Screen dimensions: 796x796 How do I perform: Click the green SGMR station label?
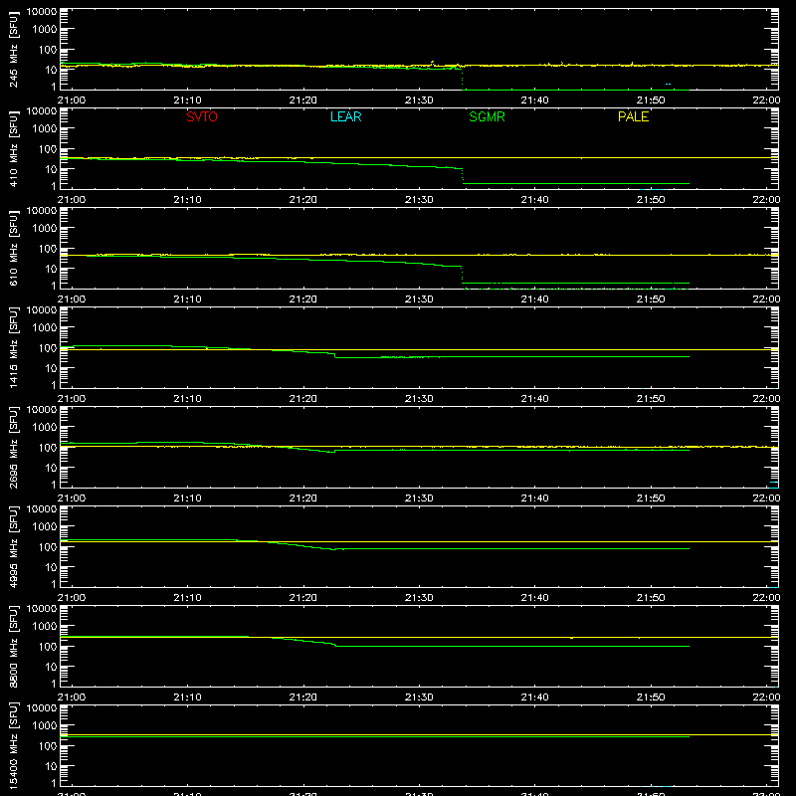(x=487, y=116)
